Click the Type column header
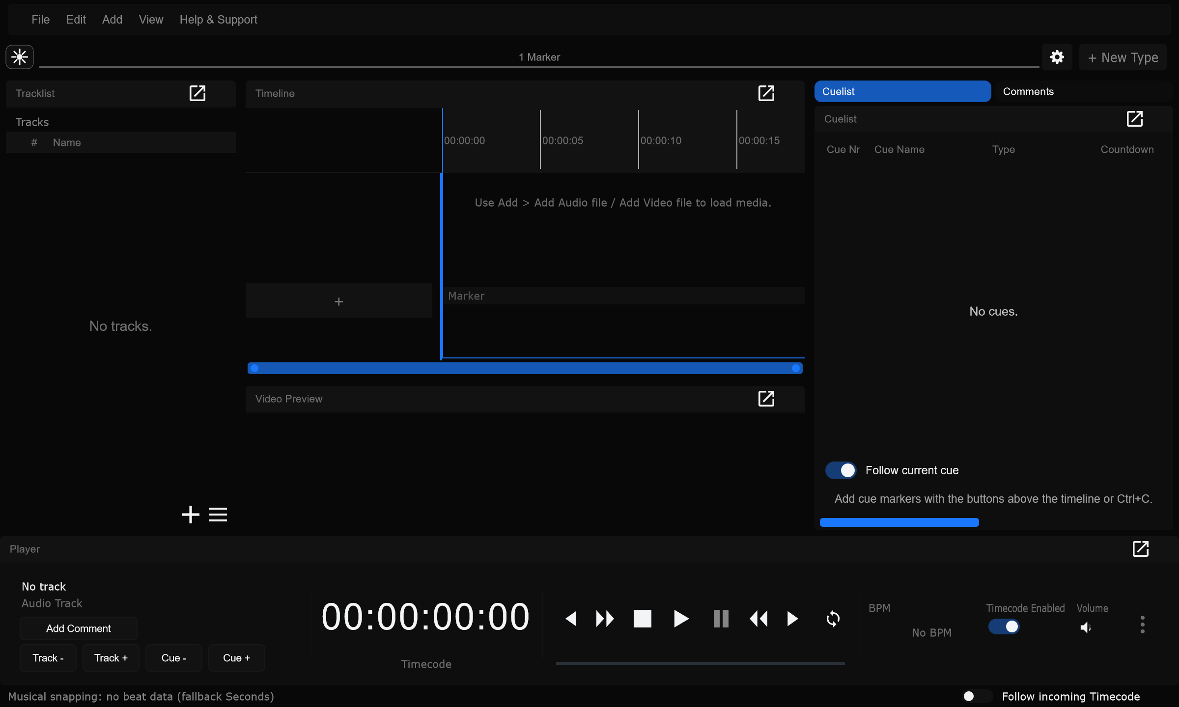 [x=1003, y=149]
